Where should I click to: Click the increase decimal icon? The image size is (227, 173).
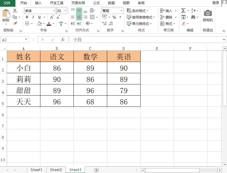[104, 23]
